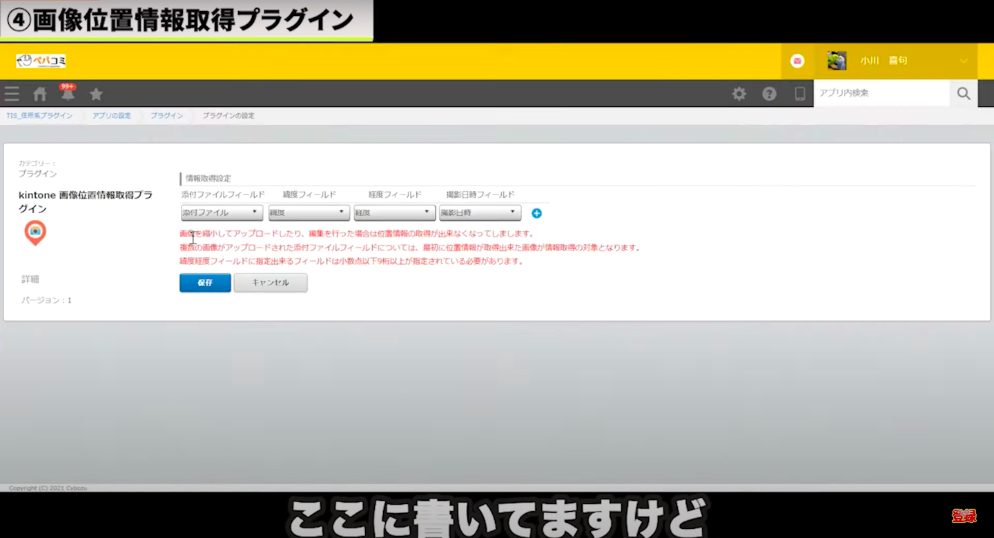Click the search magnifier icon
994x538 pixels.
pos(964,94)
